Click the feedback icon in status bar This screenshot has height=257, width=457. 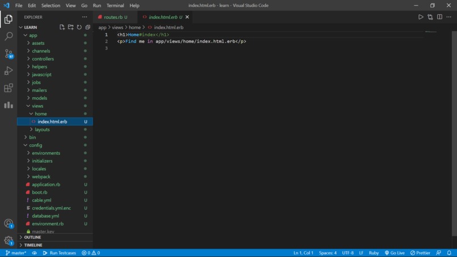click(439, 253)
